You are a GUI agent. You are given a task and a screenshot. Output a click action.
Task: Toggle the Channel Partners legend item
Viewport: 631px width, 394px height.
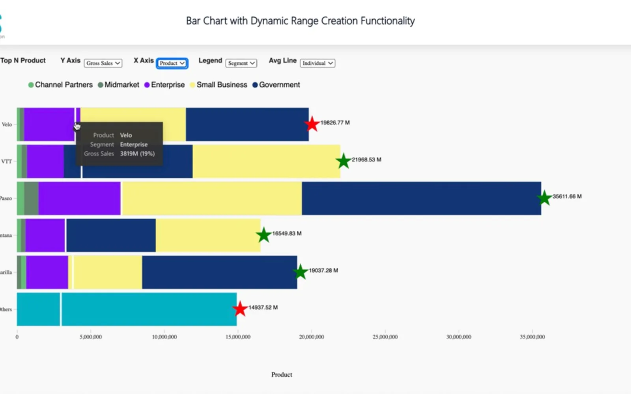pyautogui.click(x=60, y=85)
